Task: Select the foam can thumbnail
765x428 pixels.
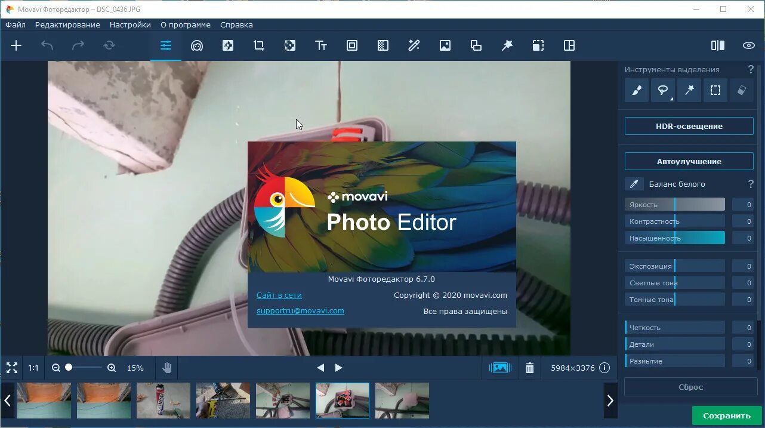Action: coord(164,401)
